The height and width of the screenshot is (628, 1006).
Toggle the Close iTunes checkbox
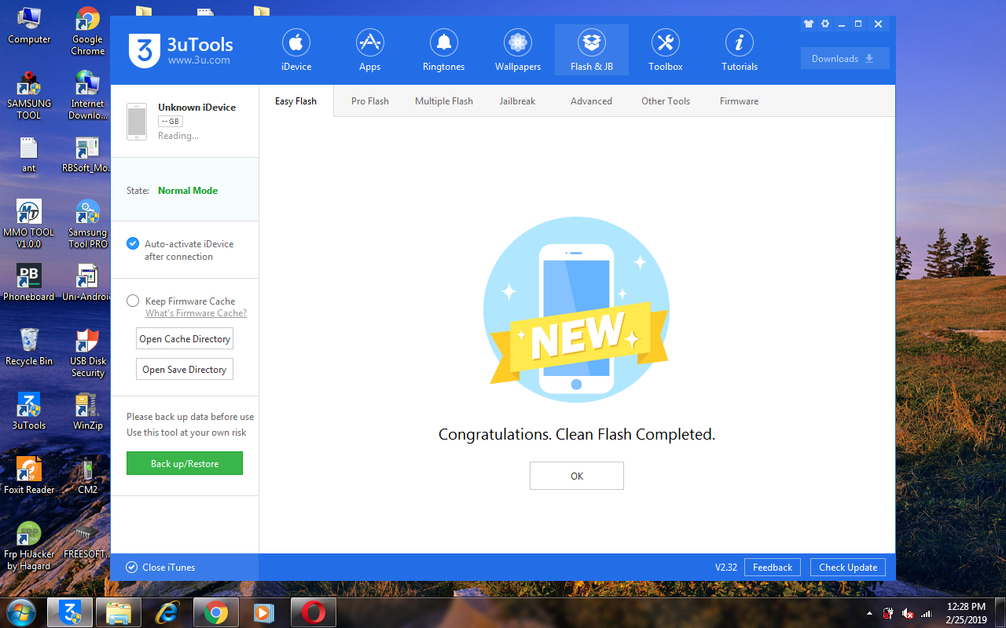pyautogui.click(x=132, y=568)
